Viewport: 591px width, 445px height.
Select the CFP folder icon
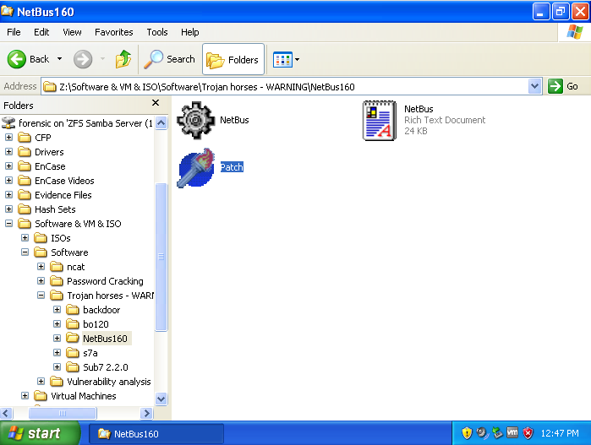point(25,138)
